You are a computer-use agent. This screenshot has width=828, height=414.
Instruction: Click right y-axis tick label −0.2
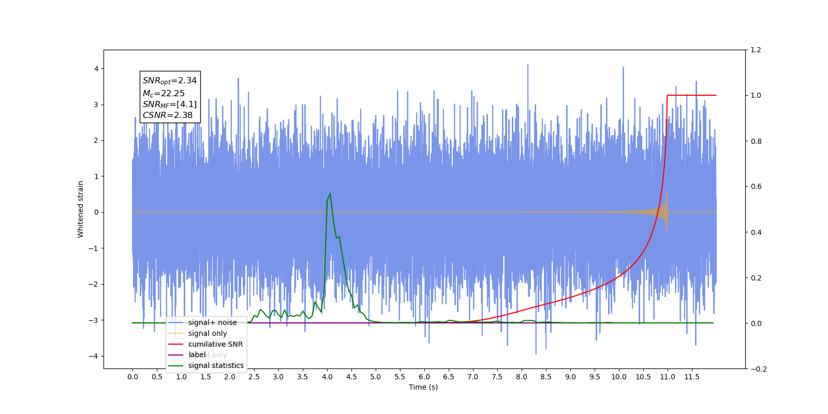click(x=759, y=369)
